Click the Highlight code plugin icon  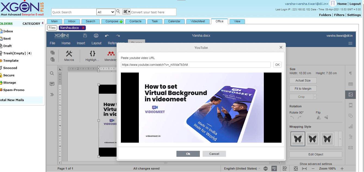pos(92,54)
